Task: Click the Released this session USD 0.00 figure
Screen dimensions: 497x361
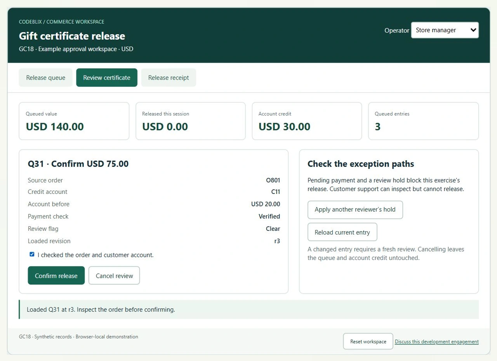Action: pyautogui.click(x=165, y=127)
